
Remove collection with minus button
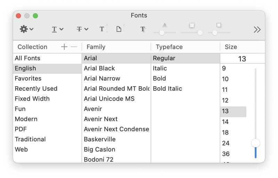pyautogui.click(x=74, y=47)
